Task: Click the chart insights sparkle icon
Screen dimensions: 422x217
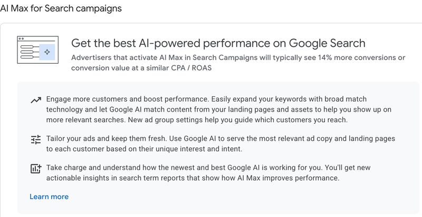Action: 36,169
